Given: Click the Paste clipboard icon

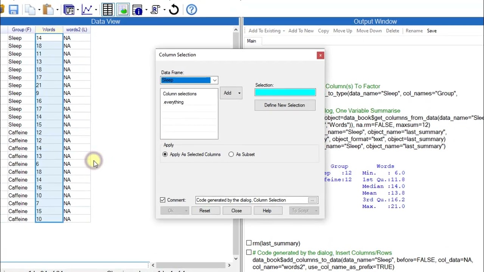Looking at the screenshot, I should pyautogui.click(x=48, y=10).
